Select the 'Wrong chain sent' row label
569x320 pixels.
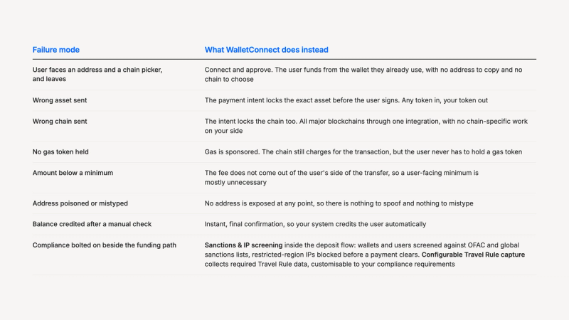(x=60, y=121)
